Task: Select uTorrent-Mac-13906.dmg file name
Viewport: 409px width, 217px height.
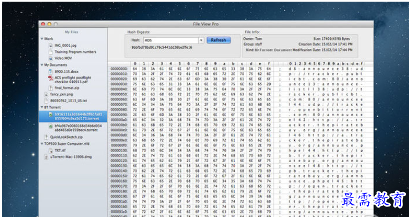Action: [x=70, y=157]
